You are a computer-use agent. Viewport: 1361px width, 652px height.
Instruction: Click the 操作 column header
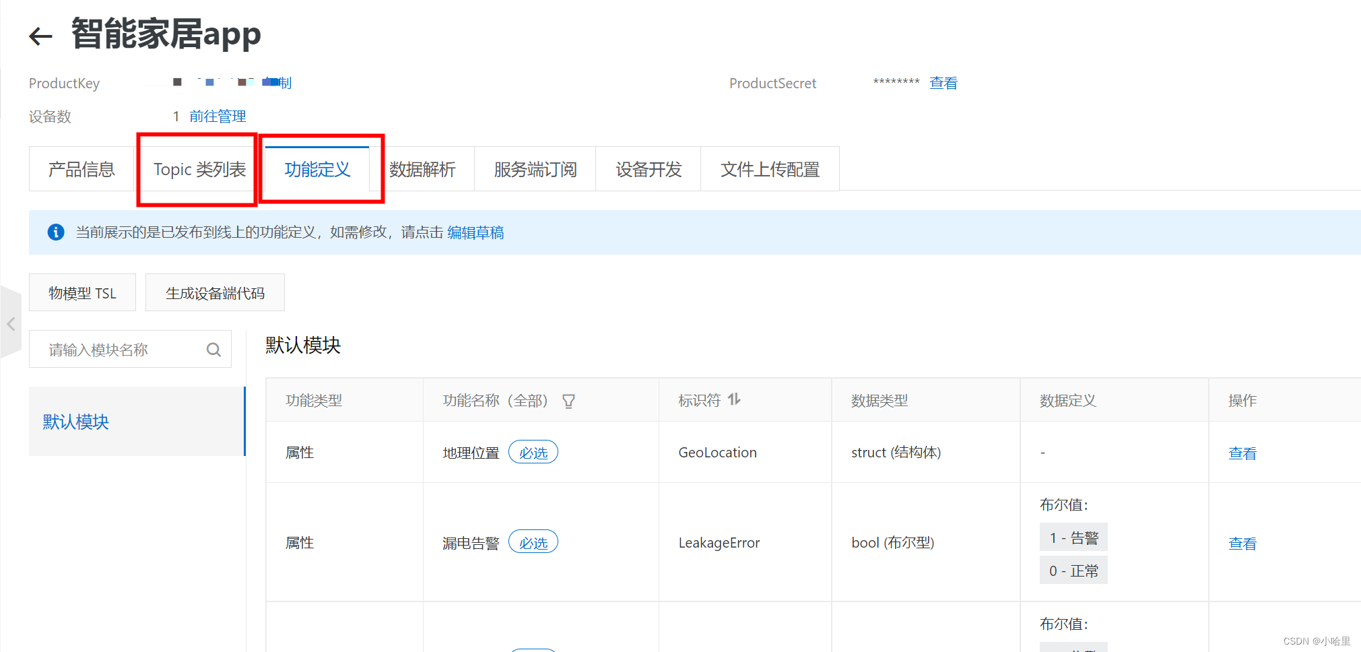(1242, 401)
